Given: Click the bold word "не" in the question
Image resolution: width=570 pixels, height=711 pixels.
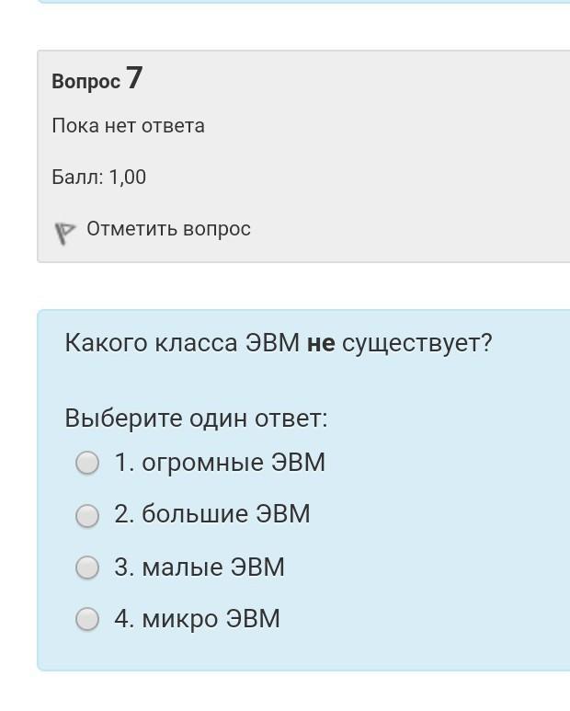Looking at the screenshot, I should click(x=321, y=343).
